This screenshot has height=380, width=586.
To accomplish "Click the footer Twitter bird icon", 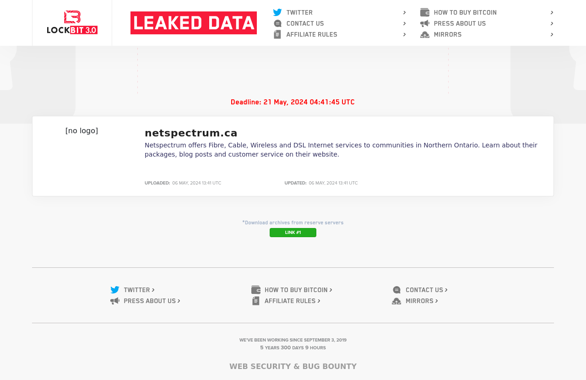I will 115,290.
